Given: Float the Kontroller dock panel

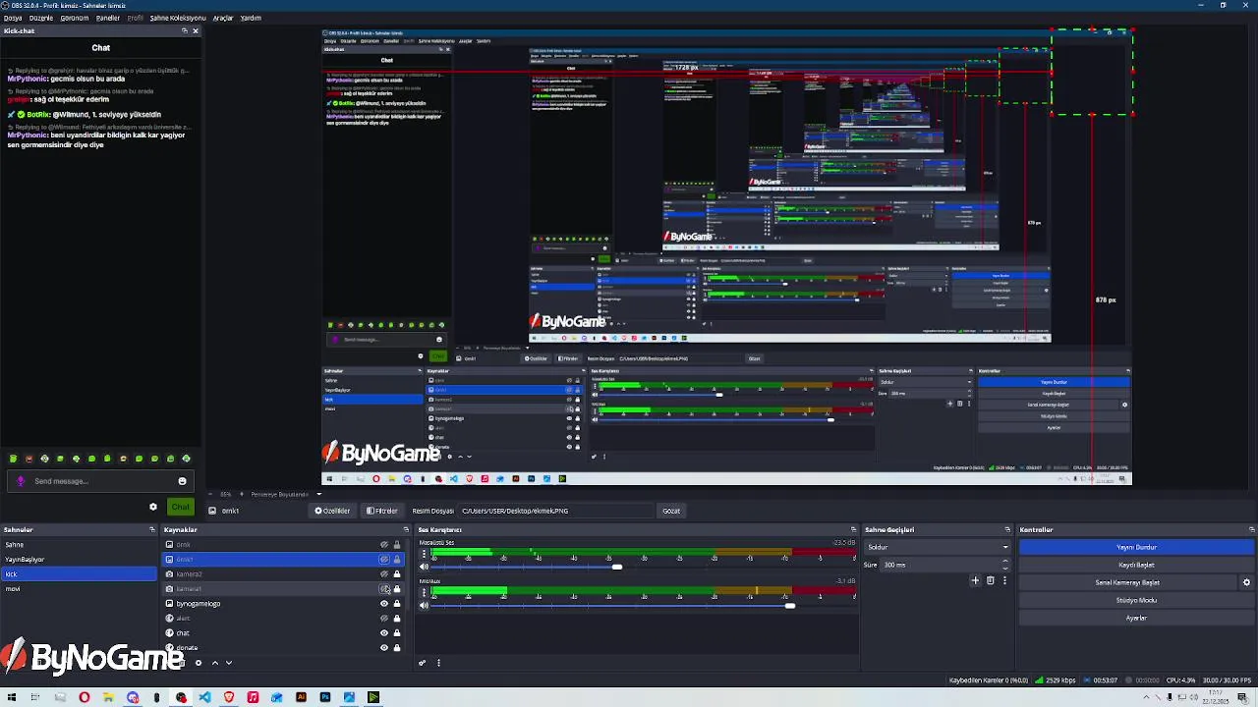Looking at the screenshot, I should [1251, 529].
